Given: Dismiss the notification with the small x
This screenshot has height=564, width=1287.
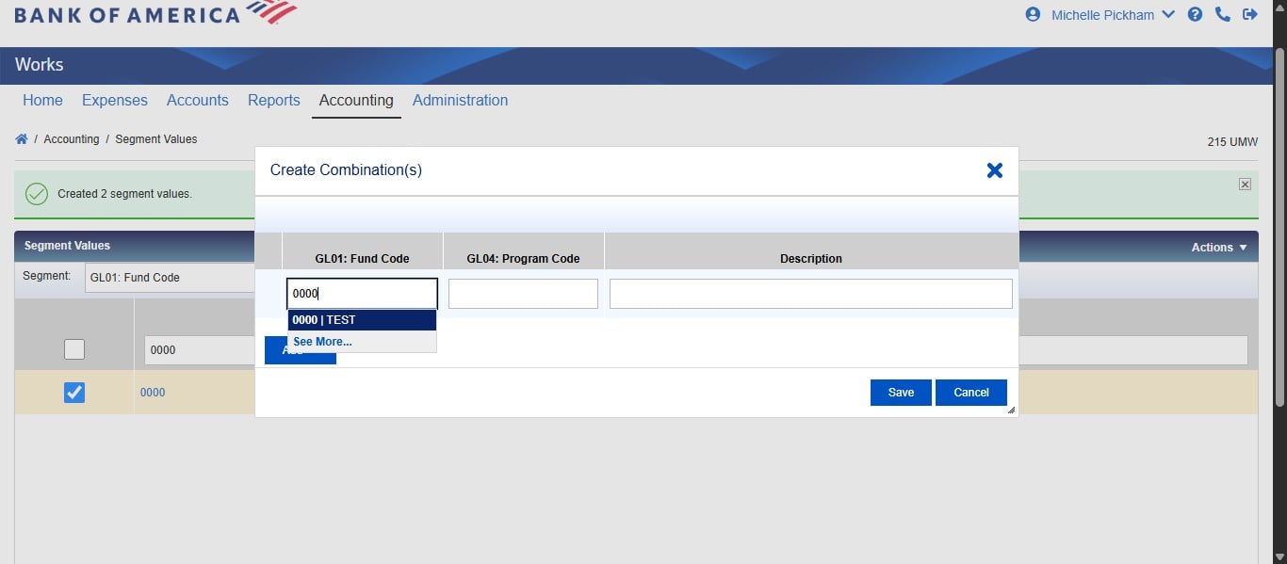Looking at the screenshot, I should (x=1244, y=184).
